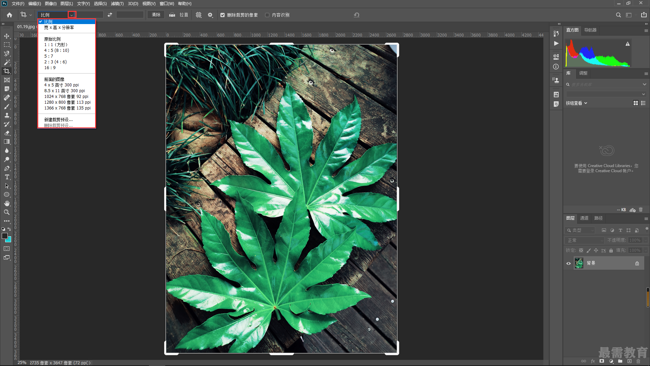This screenshot has height=366, width=650.
Task: Select the Brush tool
Action: click(x=7, y=106)
